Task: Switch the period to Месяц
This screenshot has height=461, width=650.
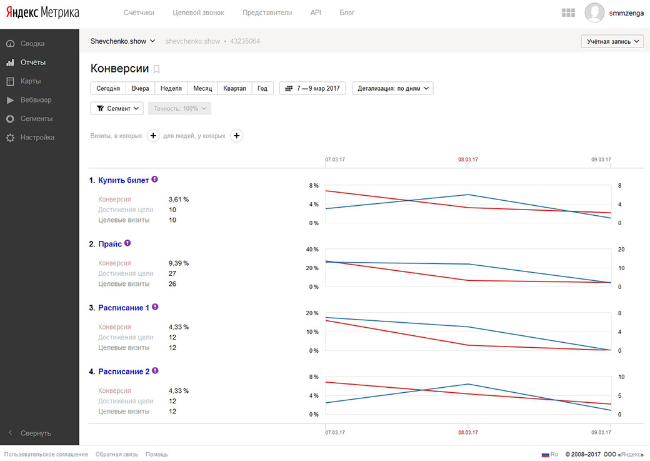Action: click(x=202, y=88)
